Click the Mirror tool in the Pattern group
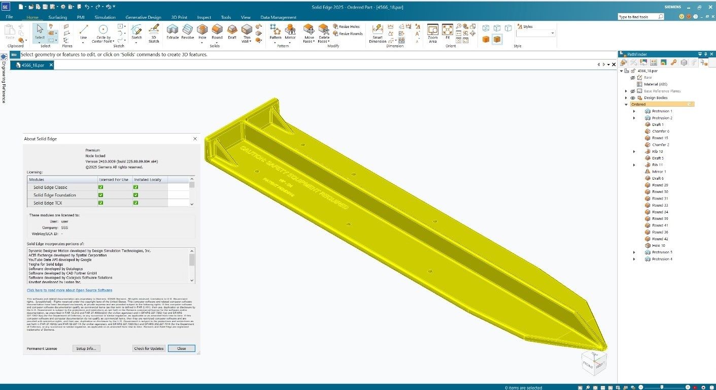This screenshot has width=716, height=390. click(x=290, y=31)
